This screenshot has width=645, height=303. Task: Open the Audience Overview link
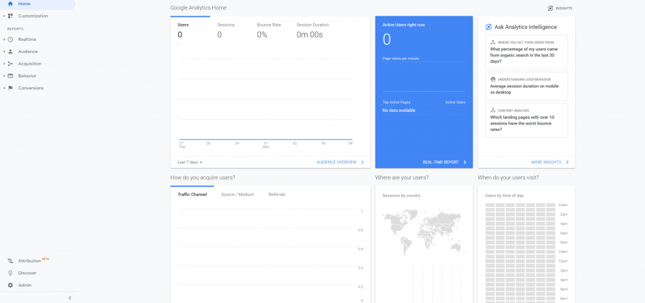336,162
